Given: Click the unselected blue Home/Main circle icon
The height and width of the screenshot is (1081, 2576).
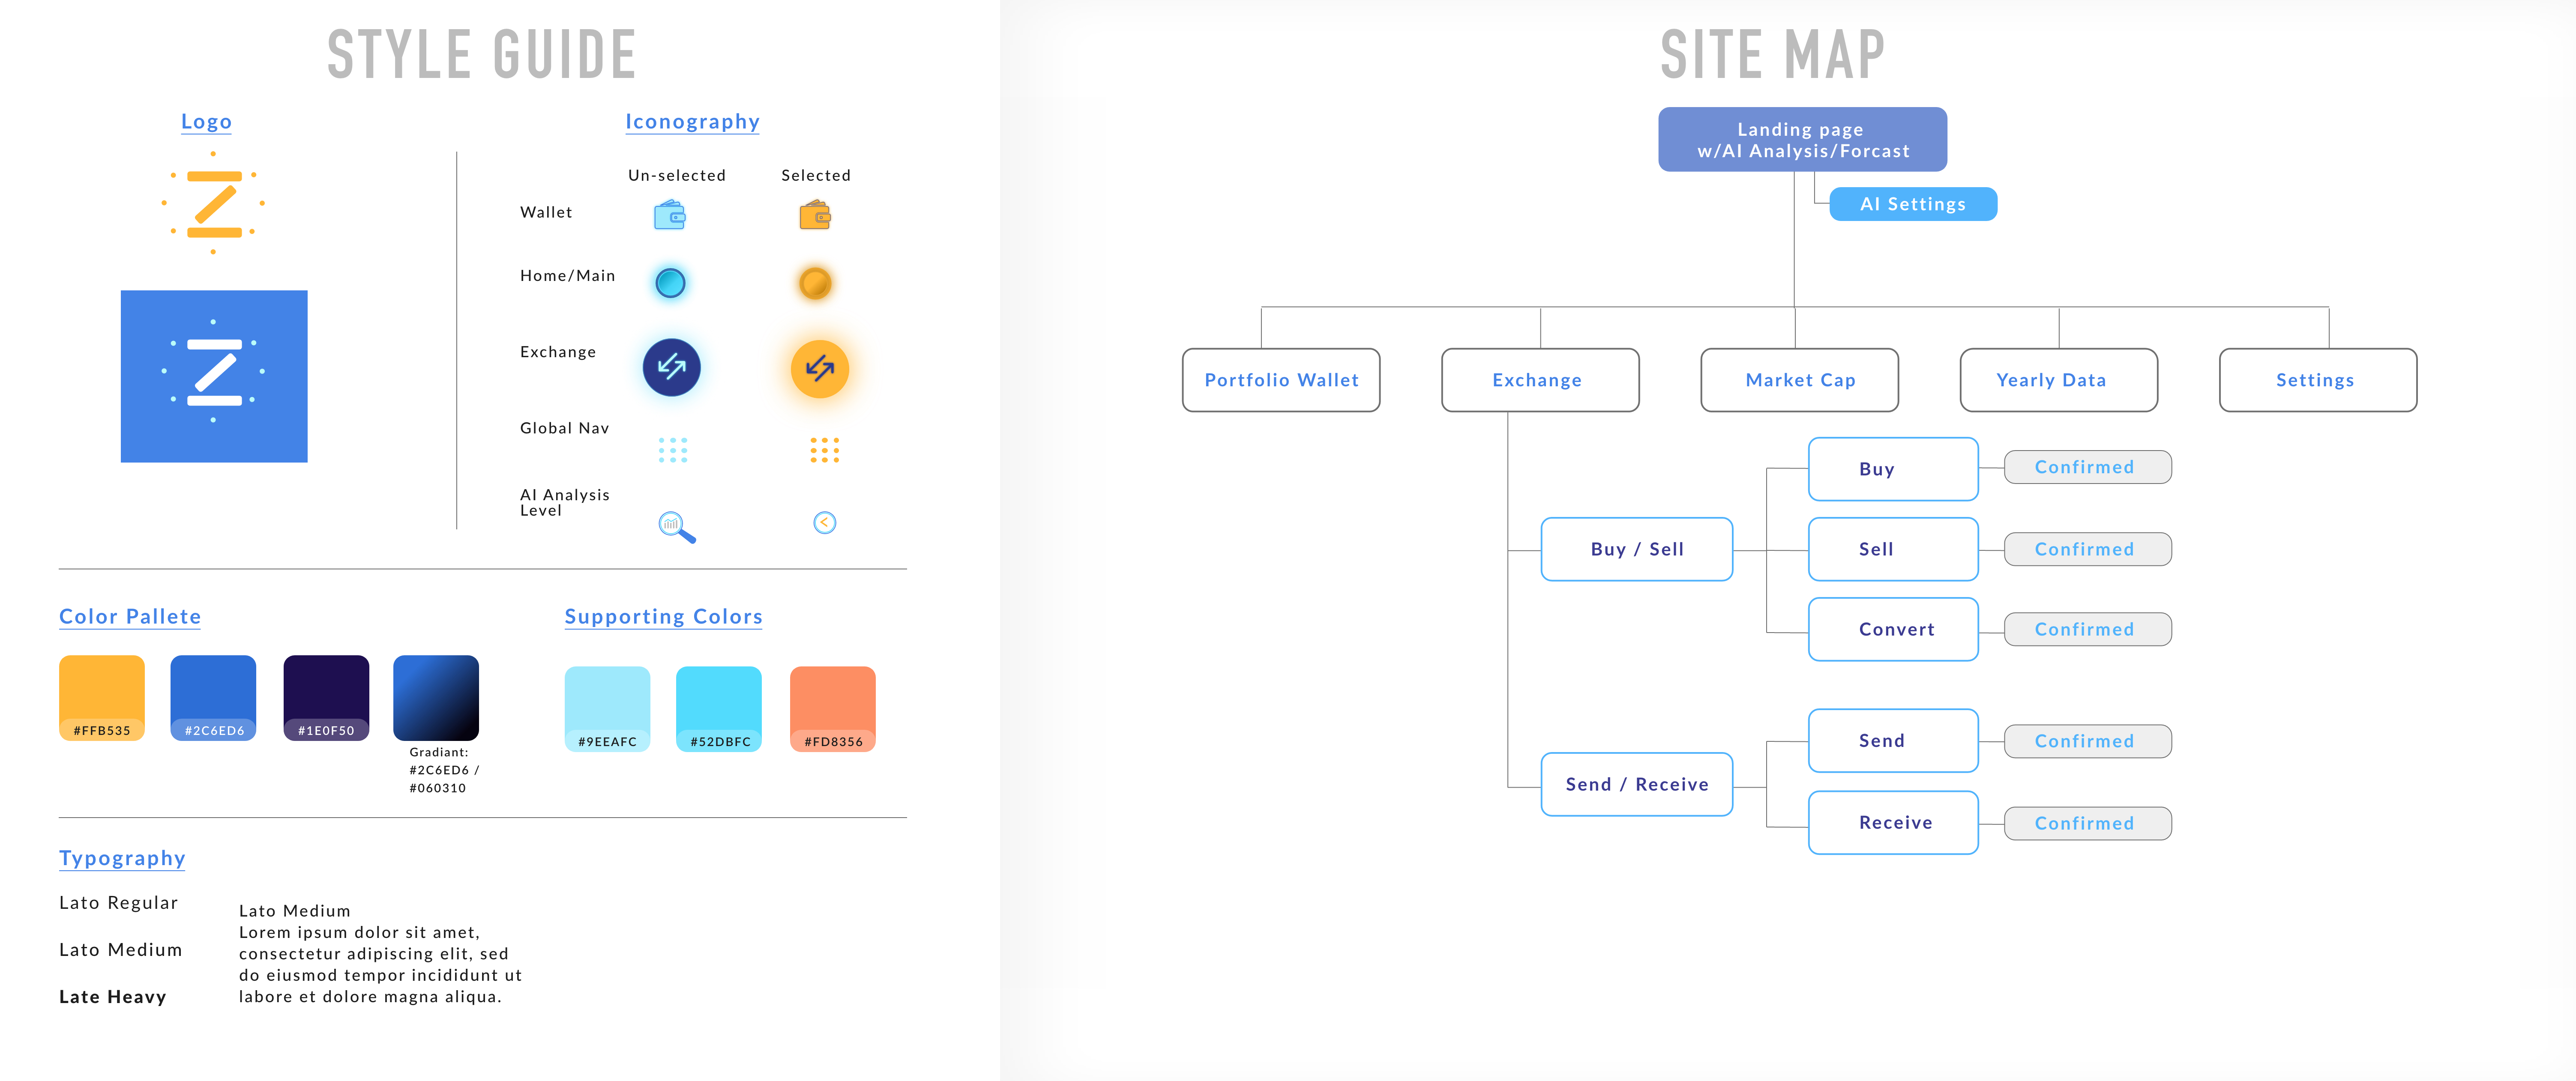Looking at the screenshot, I should tap(670, 283).
